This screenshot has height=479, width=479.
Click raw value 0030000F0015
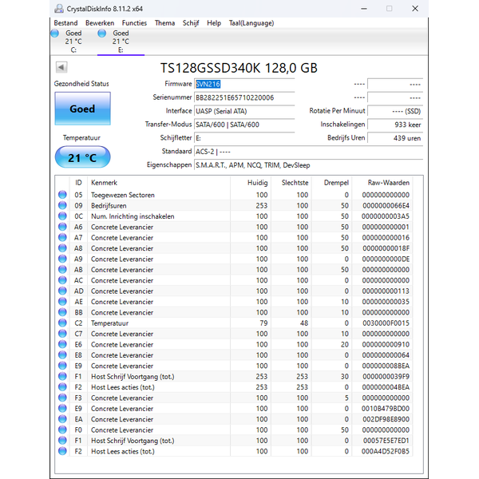point(386,323)
